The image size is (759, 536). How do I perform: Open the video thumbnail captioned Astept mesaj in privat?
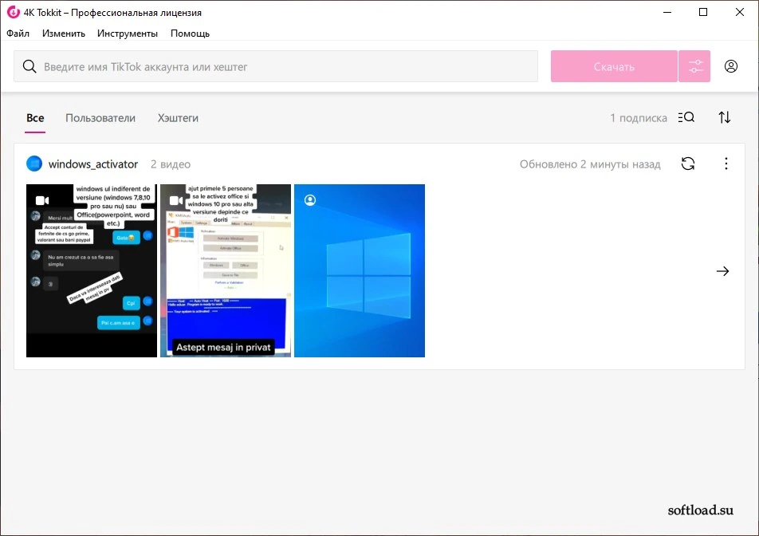coord(226,270)
